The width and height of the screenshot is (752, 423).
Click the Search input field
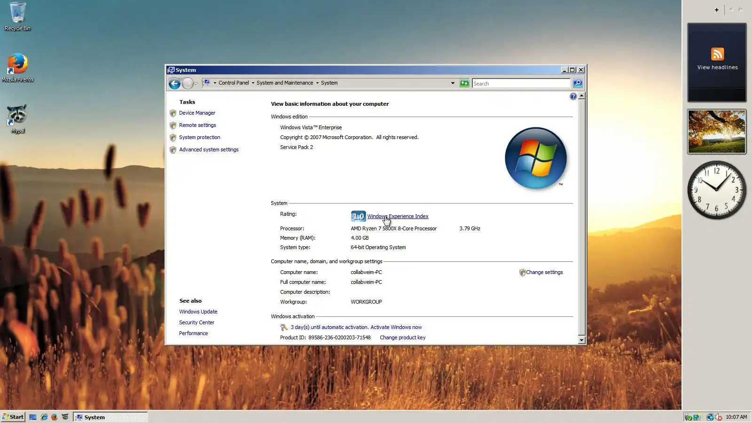pos(521,84)
